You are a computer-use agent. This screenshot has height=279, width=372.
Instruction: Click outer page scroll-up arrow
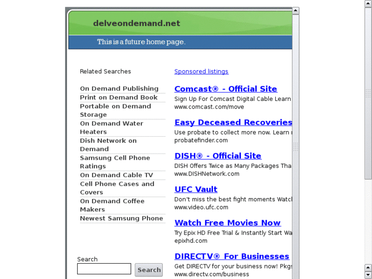coord(368,4)
